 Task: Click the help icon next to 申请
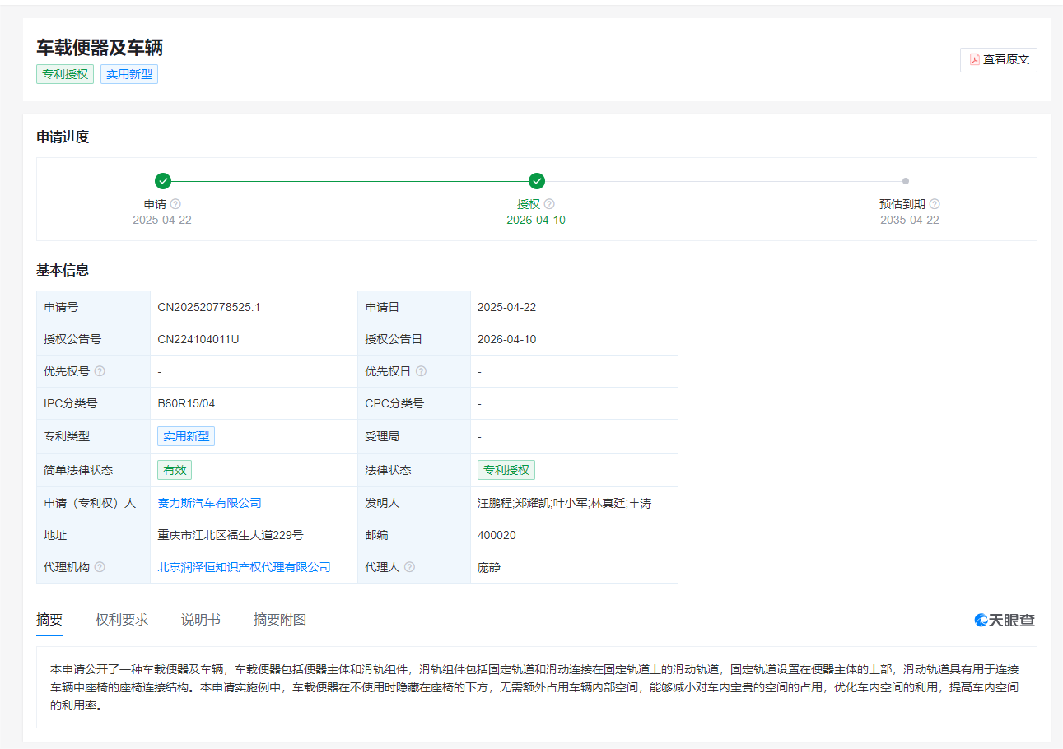tap(175, 203)
